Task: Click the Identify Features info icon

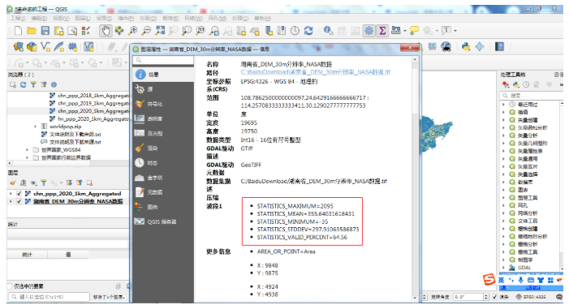Action: click(x=328, y=31)
